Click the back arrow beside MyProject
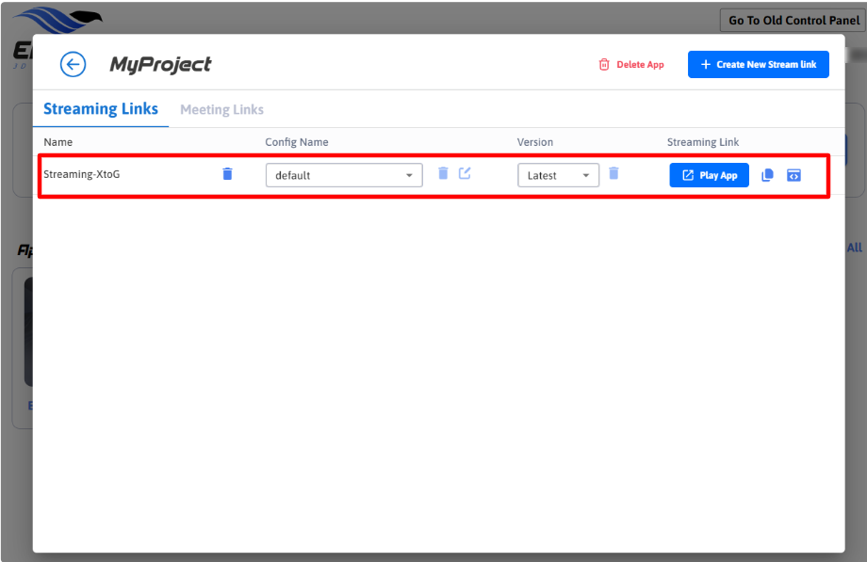Screen dimensions: 867x562 73,64
